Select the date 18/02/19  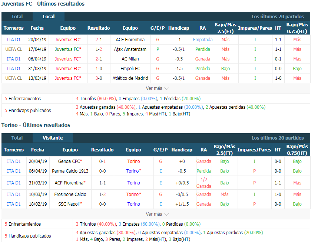38,204
